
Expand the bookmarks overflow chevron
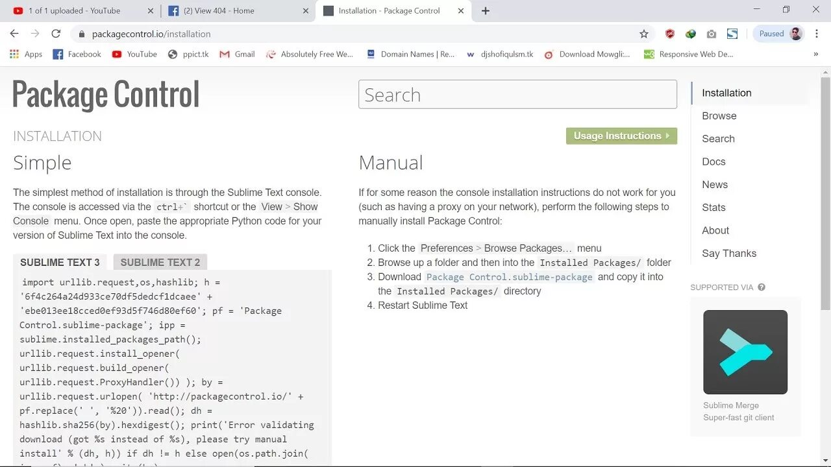[816, 54]
